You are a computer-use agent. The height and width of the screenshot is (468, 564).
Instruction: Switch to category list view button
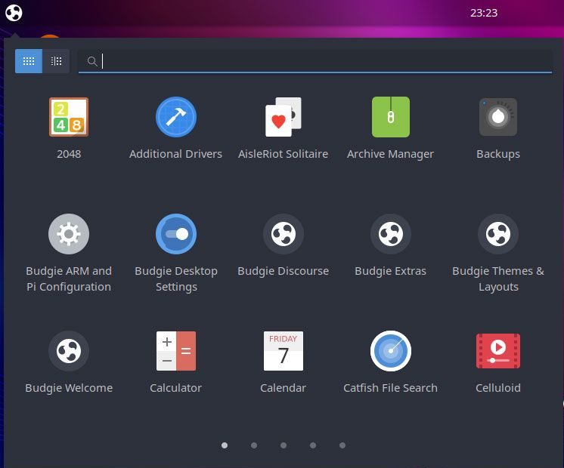[56, 61]
